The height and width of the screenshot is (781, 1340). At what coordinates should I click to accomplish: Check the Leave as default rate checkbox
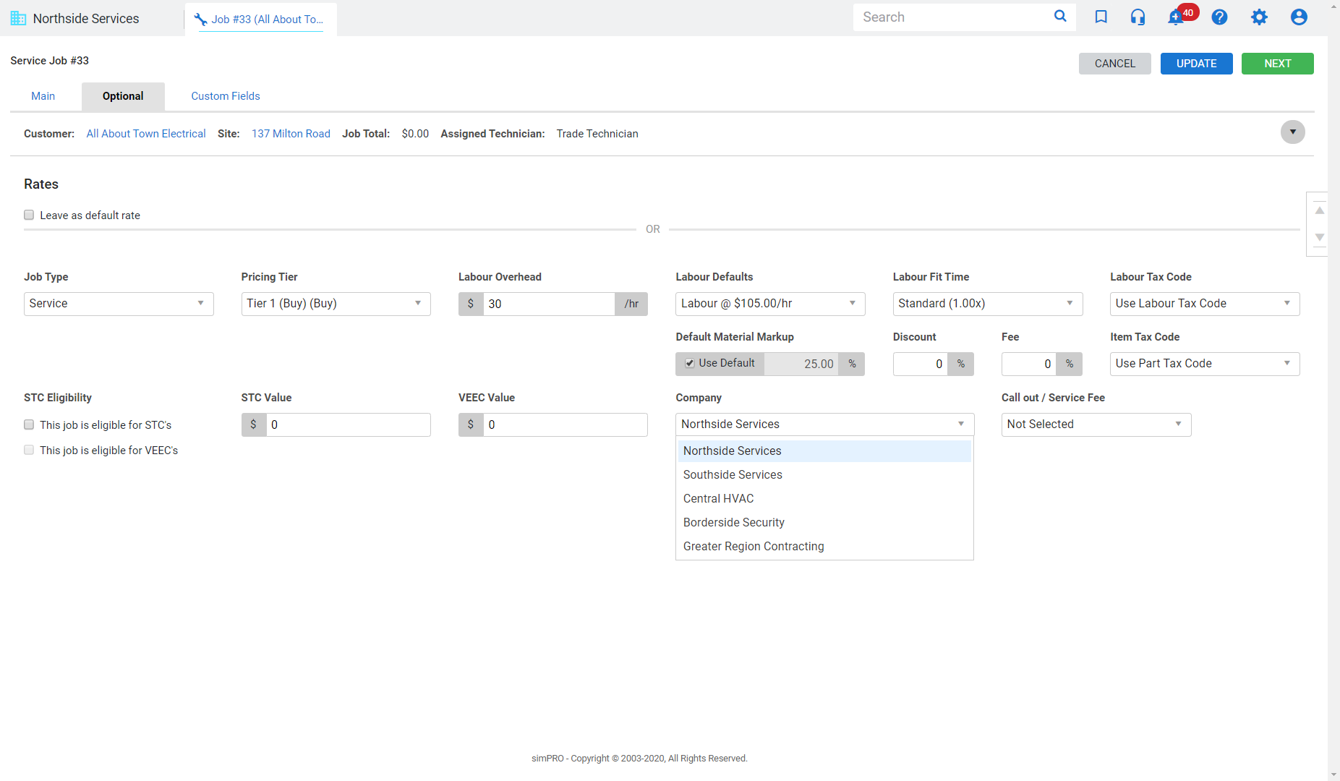[29, 215]
